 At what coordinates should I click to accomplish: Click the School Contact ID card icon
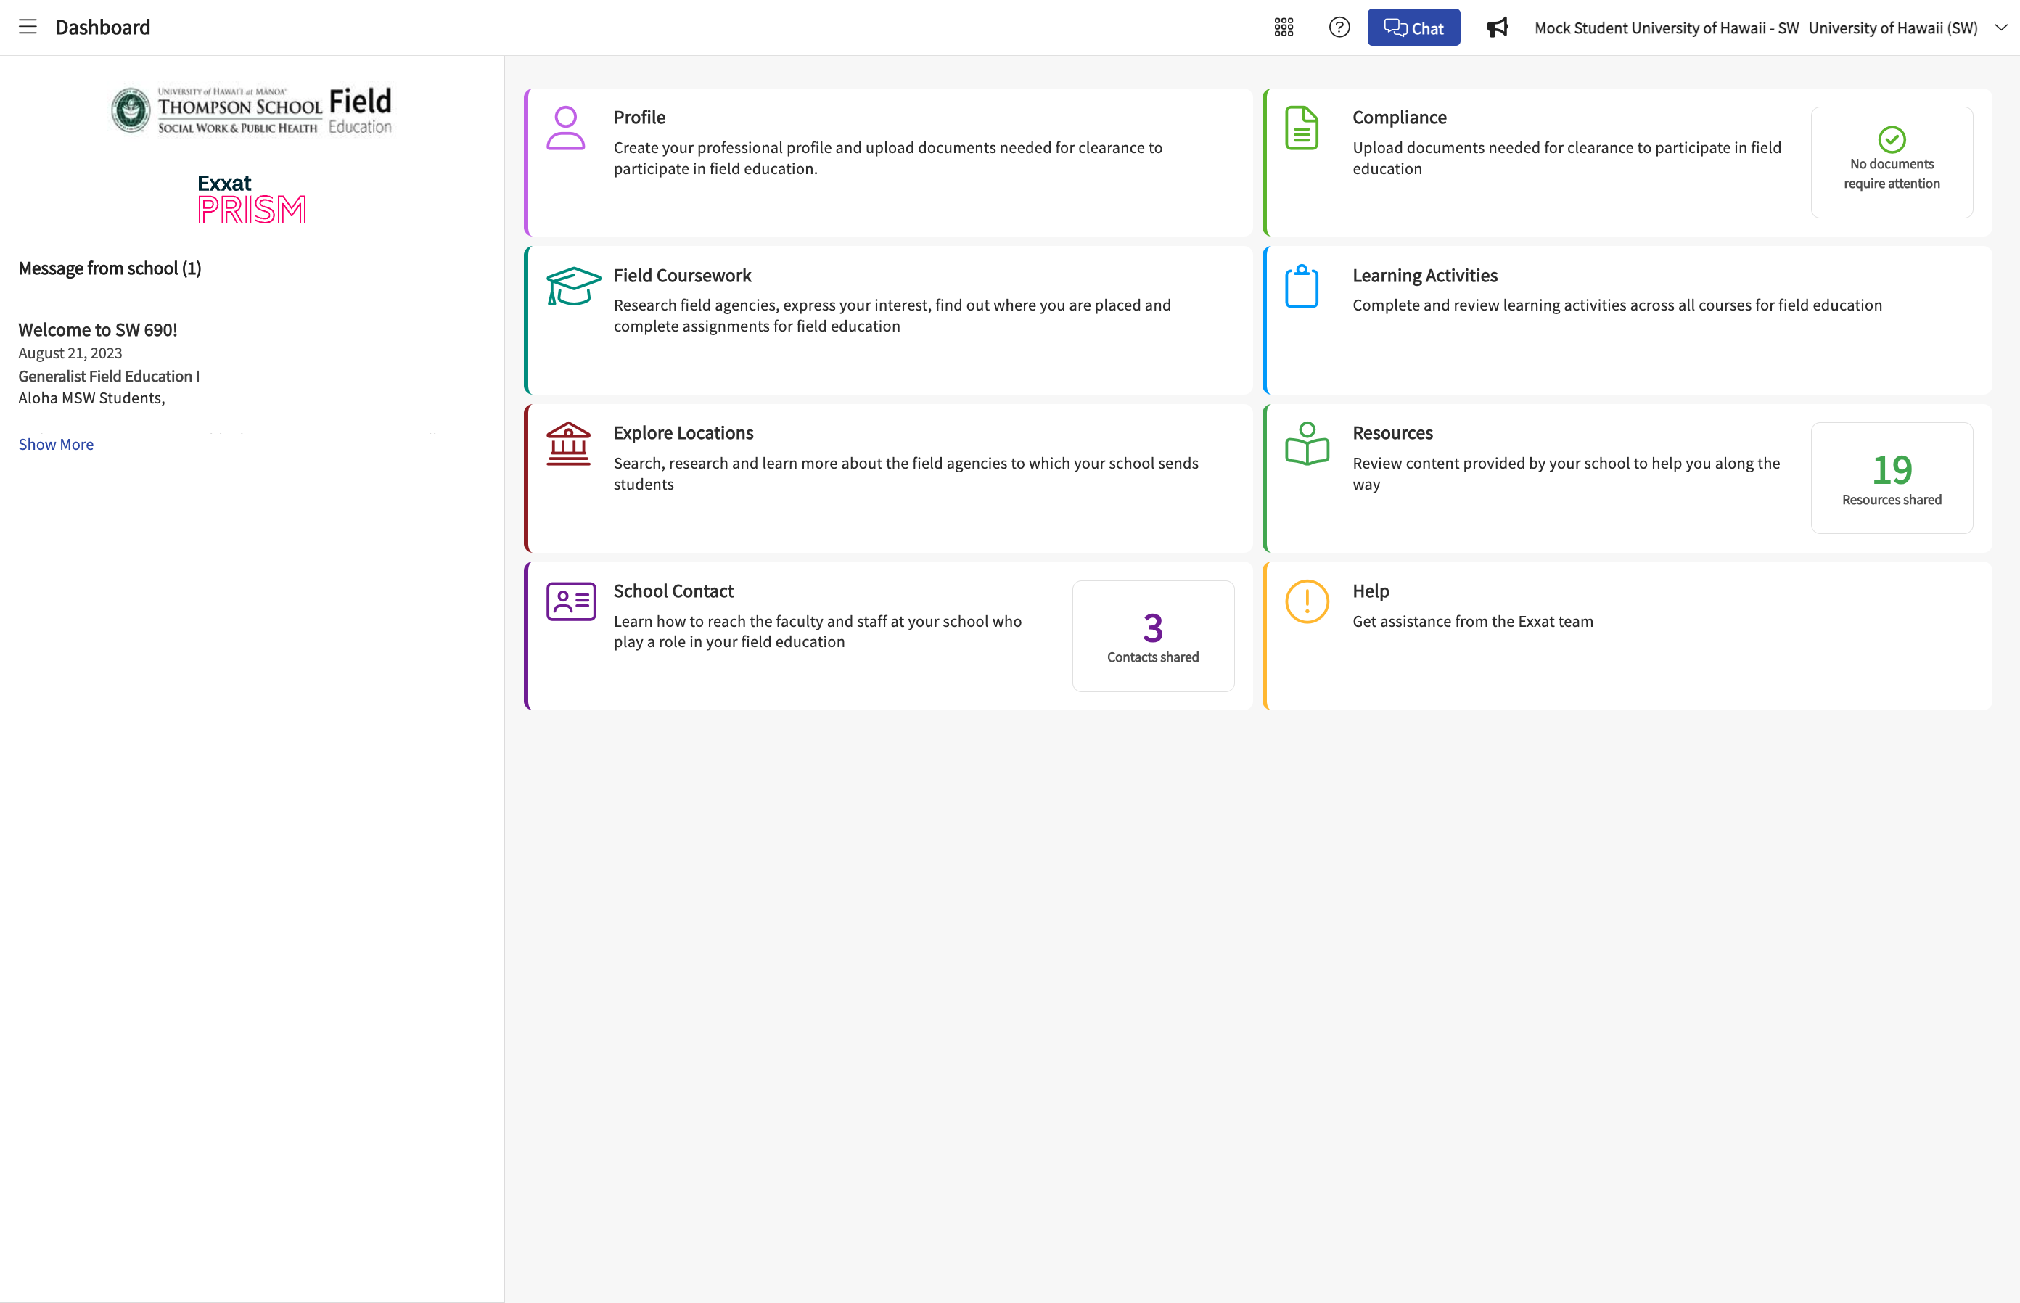tap(571, 601)
